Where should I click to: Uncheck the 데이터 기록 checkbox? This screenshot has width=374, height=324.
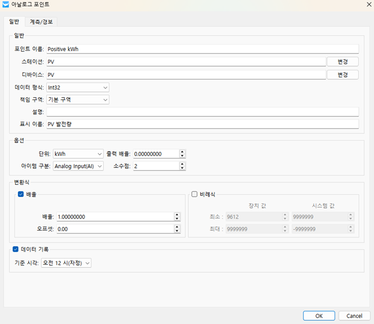15,250
